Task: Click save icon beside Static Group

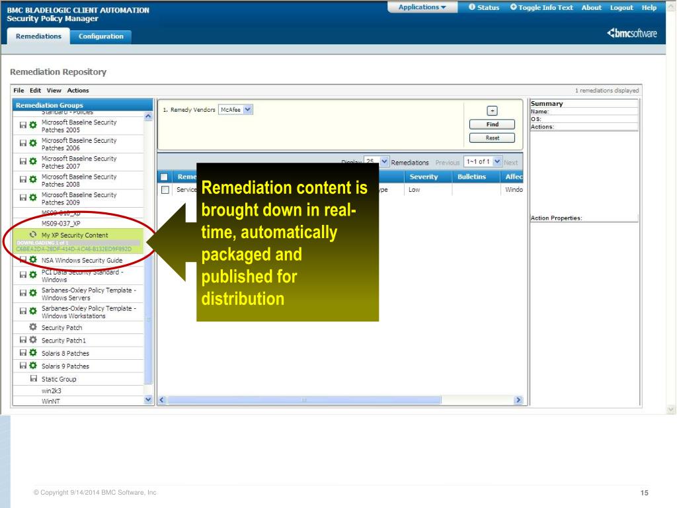Action: [x=33, y=378]
